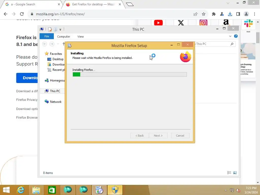Image resolution: width=260 pixels, height=195 pixels.
Task: Open the Windows Start button
Action: pos(6,190)
